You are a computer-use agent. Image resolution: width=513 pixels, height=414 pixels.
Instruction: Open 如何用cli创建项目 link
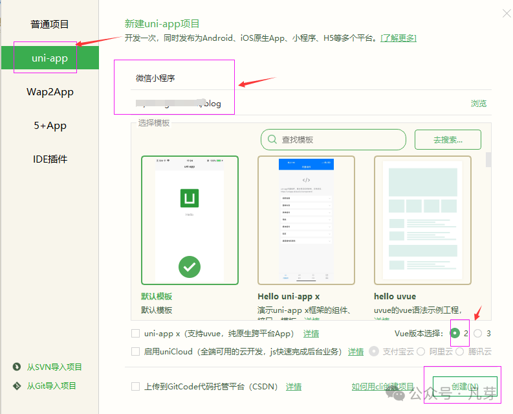(383, 387)
